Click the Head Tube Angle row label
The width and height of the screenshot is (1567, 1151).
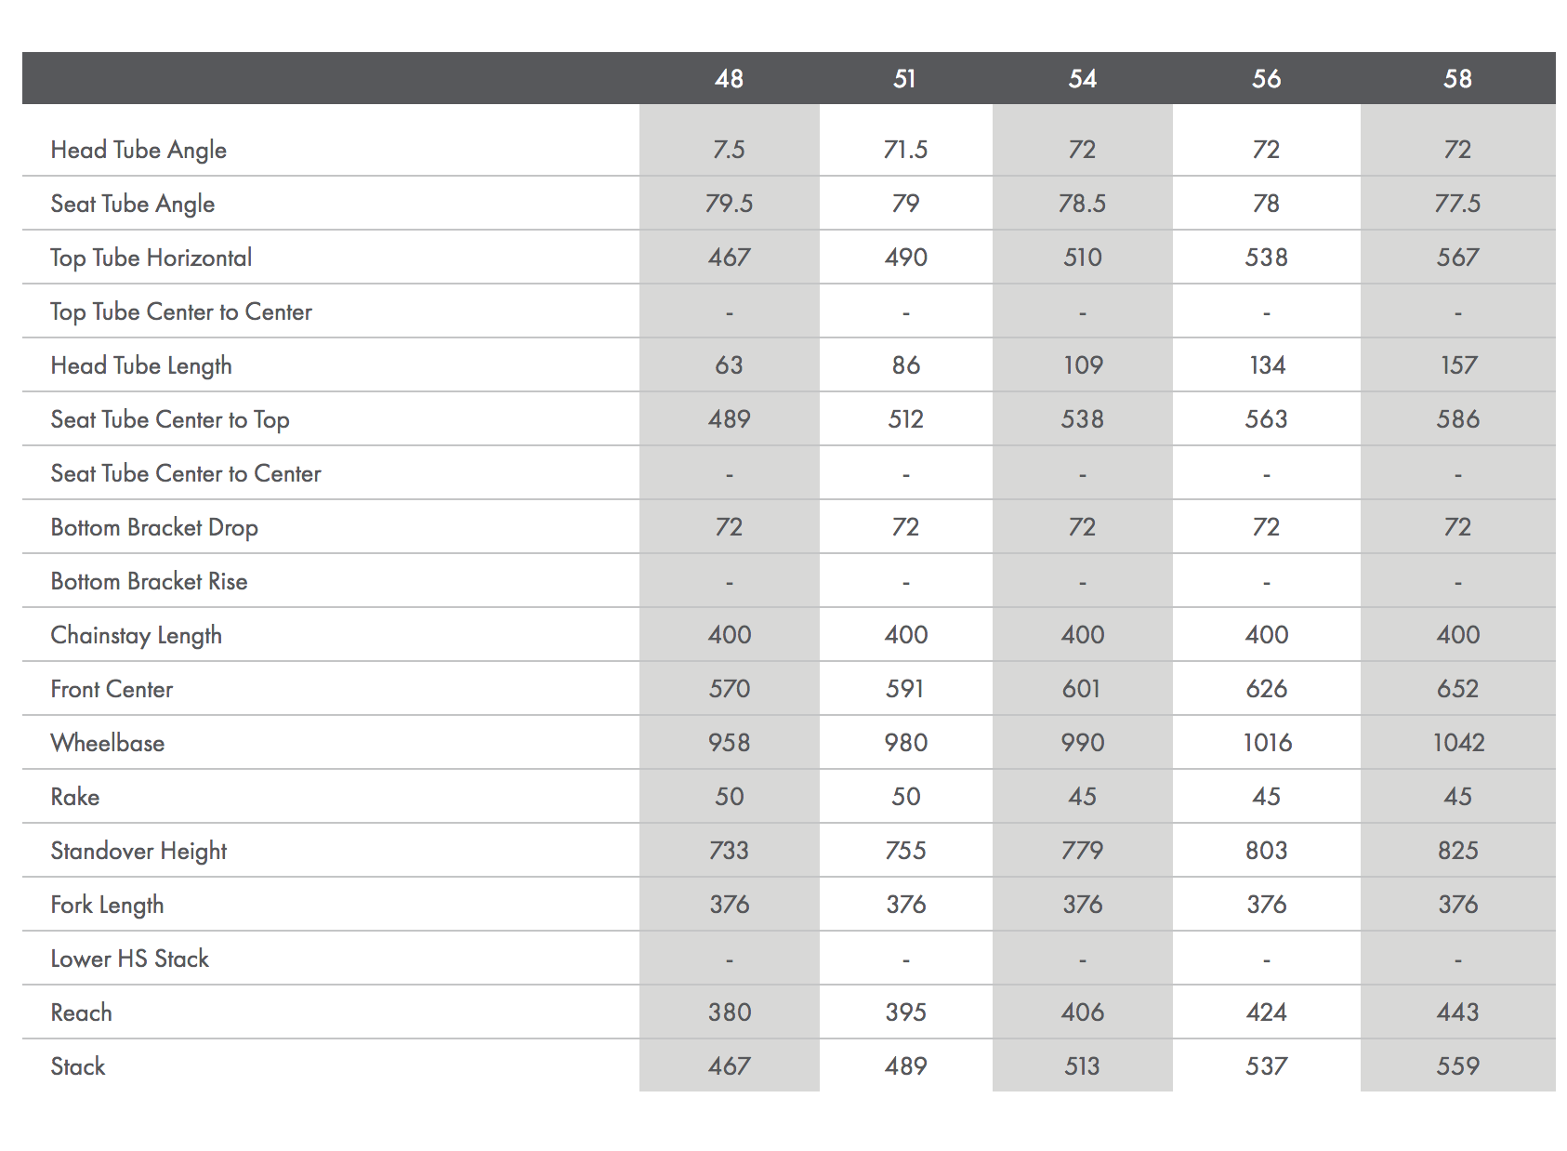coord(138,150)
